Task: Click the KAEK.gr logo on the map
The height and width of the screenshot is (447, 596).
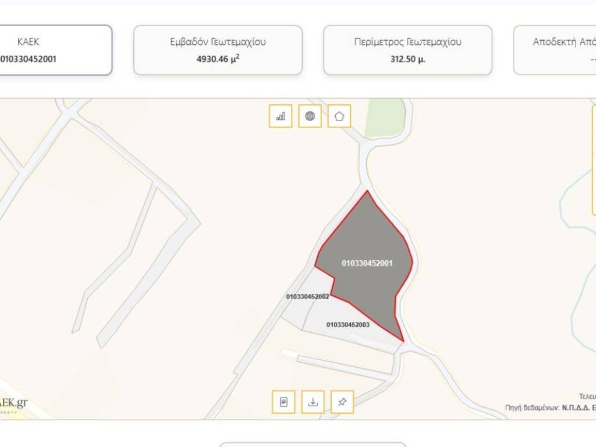Action: [14, 404]
